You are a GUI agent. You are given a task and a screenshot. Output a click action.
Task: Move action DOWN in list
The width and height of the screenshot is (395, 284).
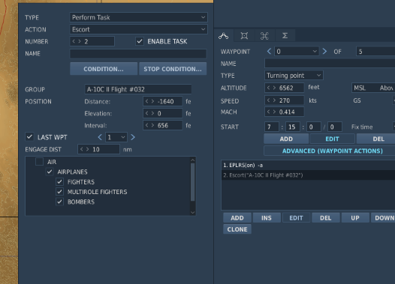tap(383, 218)
